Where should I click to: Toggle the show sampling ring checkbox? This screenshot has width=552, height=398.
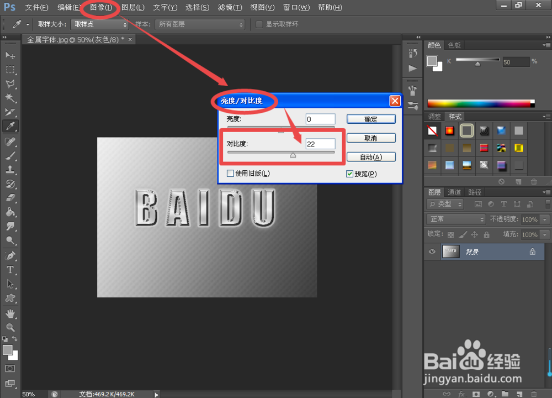coord(259,24)
